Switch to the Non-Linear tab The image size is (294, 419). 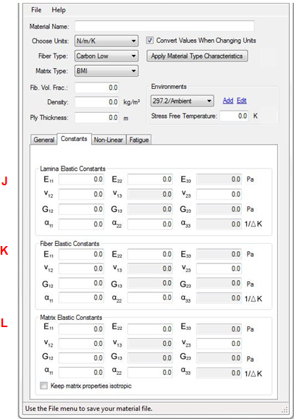point(109,140)
